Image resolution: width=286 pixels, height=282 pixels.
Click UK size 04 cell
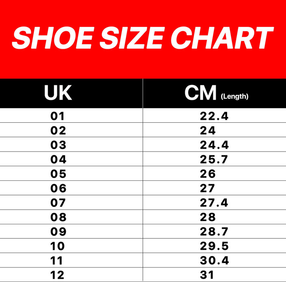click(x=58, y=160)
